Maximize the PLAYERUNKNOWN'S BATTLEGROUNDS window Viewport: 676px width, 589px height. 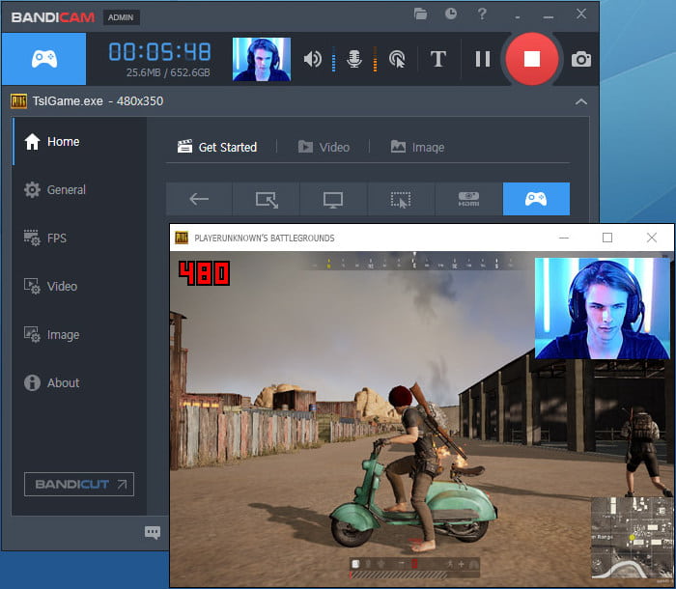pos(607,238)
